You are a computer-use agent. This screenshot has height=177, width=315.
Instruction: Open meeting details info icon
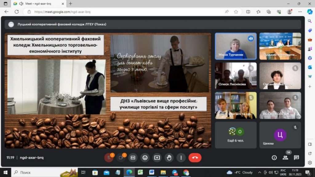[x=274, y=157]
